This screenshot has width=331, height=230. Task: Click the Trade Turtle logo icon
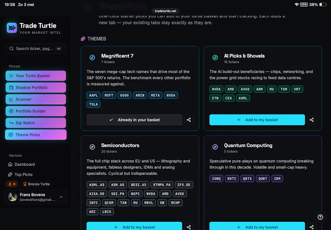(12, 28)
